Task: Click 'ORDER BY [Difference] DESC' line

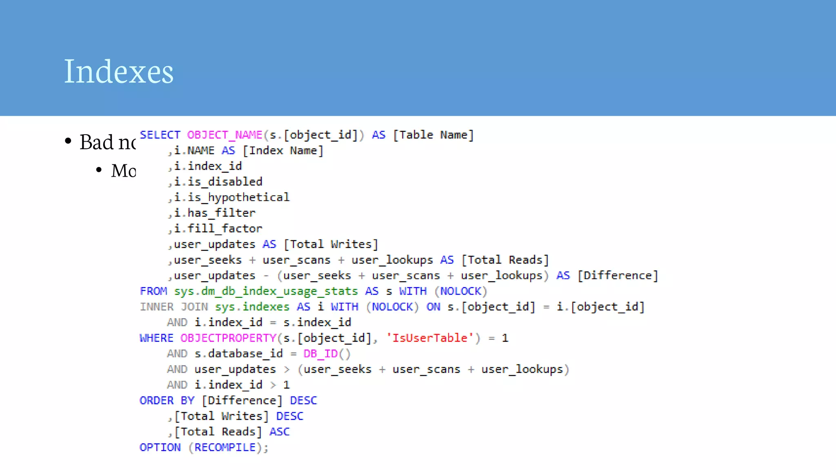Action: pos(228,401)
